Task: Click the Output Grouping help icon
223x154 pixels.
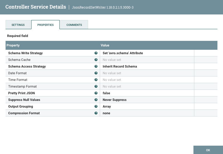Action: coord(96,106)
